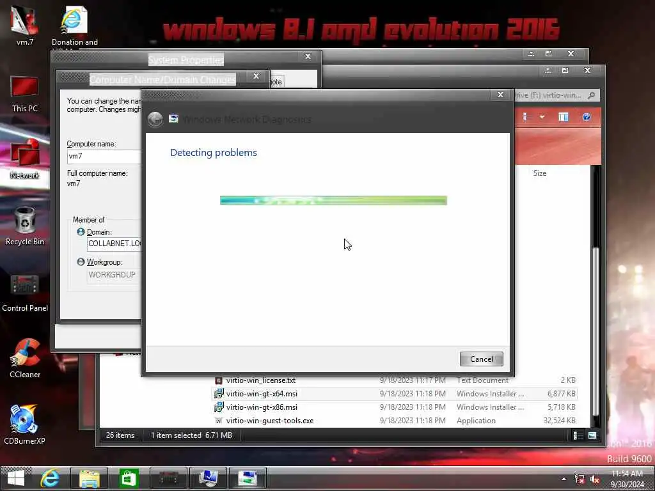Click the Text Document type cell
Screen dimensions: 655x491
(482, 380)
